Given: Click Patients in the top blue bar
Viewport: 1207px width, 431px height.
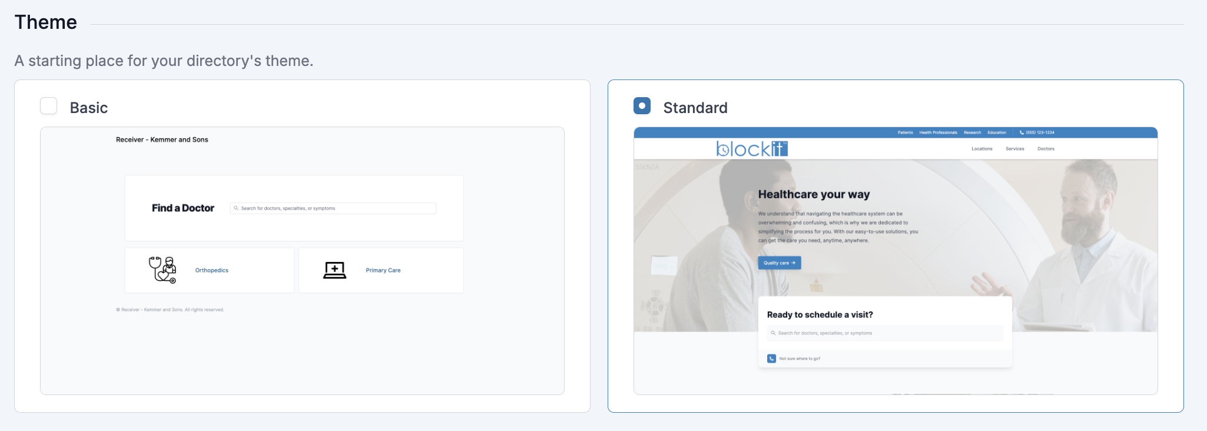Looking at the screenshot, I should pyautogui.click(x=906, y=132).
